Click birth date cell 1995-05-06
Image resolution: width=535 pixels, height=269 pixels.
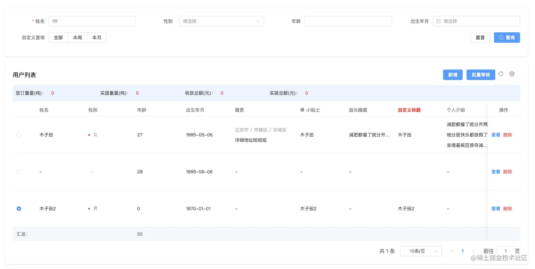pos(199,135)
